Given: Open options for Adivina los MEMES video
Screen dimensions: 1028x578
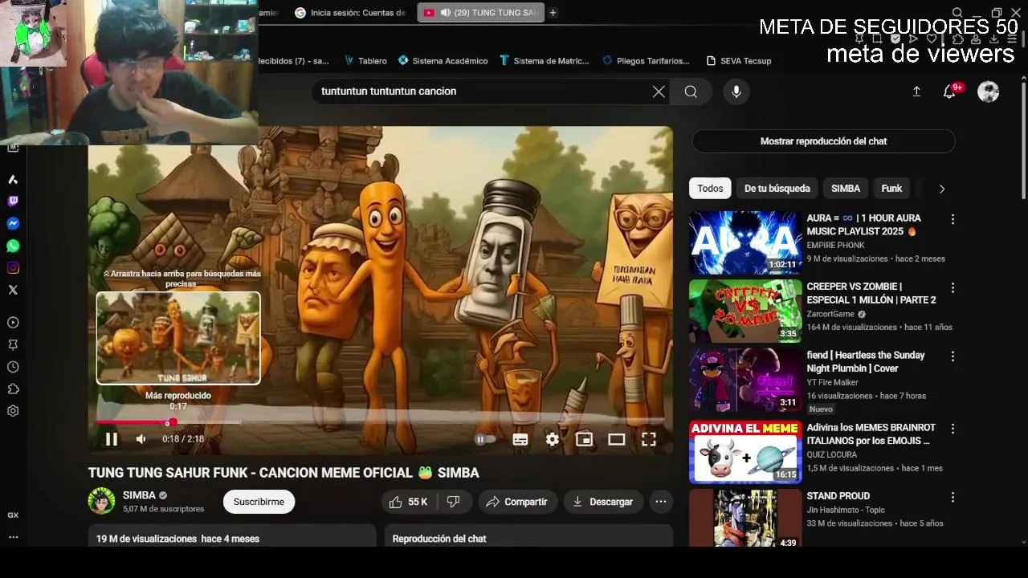Looking at the screenshot, I should coord(953,429).
